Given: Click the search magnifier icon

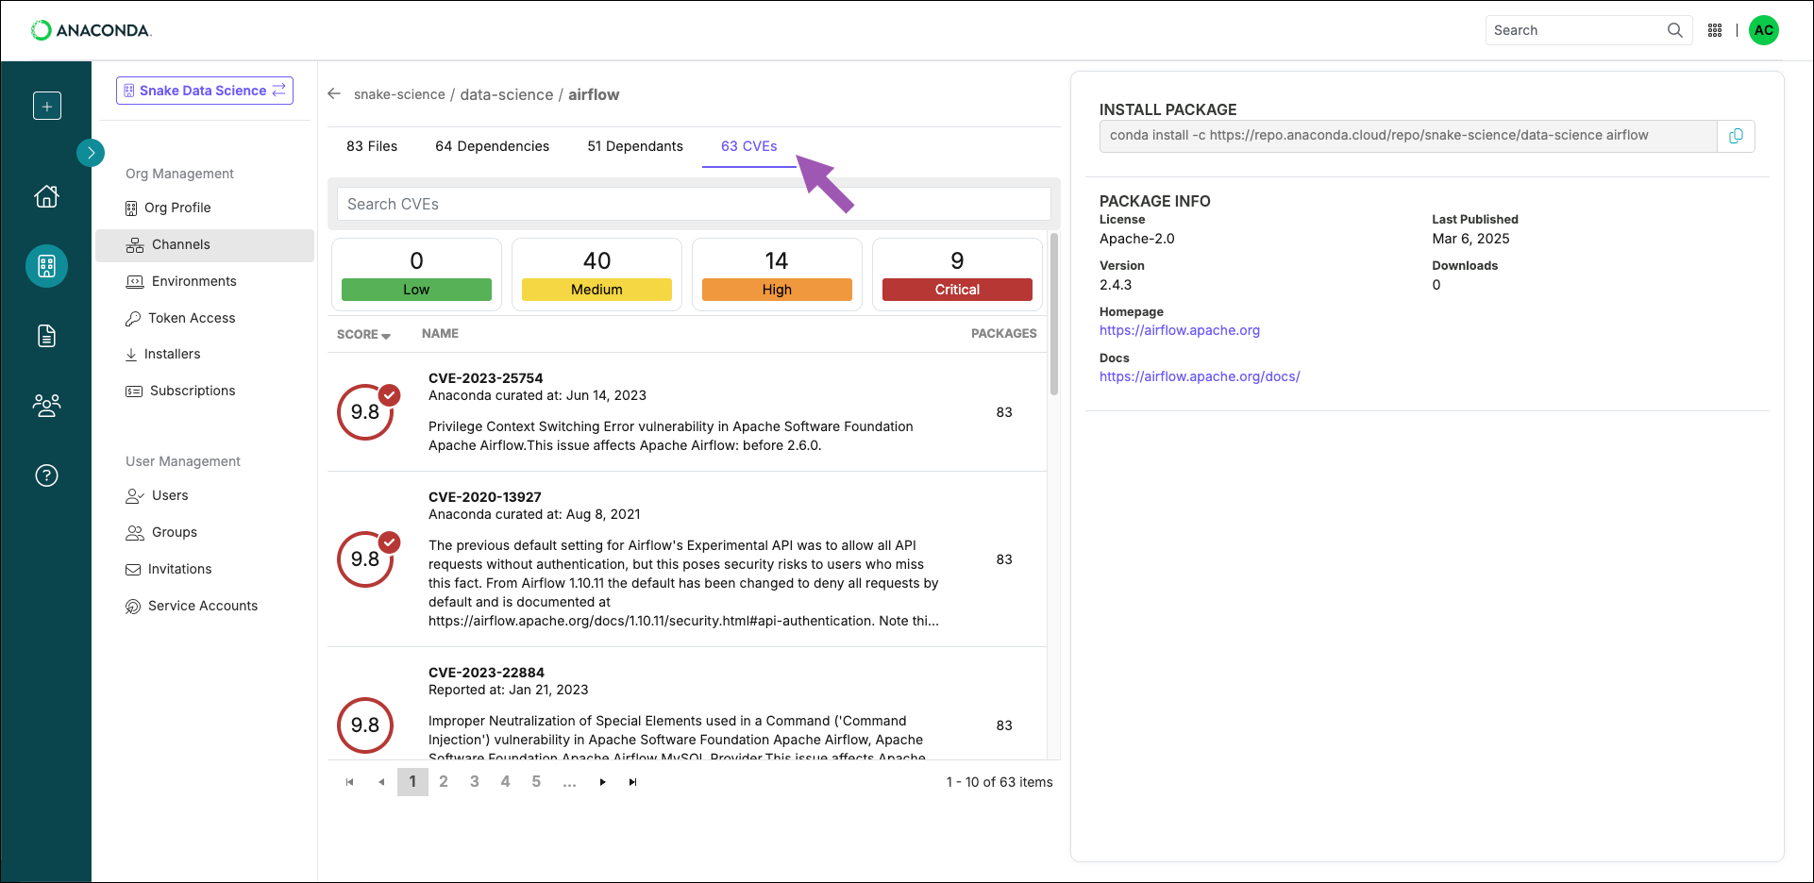Looking at the screenshot, I should click(1674, 30).
